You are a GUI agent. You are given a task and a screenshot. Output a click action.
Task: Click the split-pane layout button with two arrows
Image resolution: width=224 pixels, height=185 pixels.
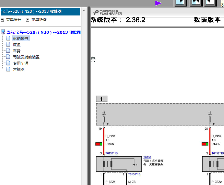click(196, 3)
